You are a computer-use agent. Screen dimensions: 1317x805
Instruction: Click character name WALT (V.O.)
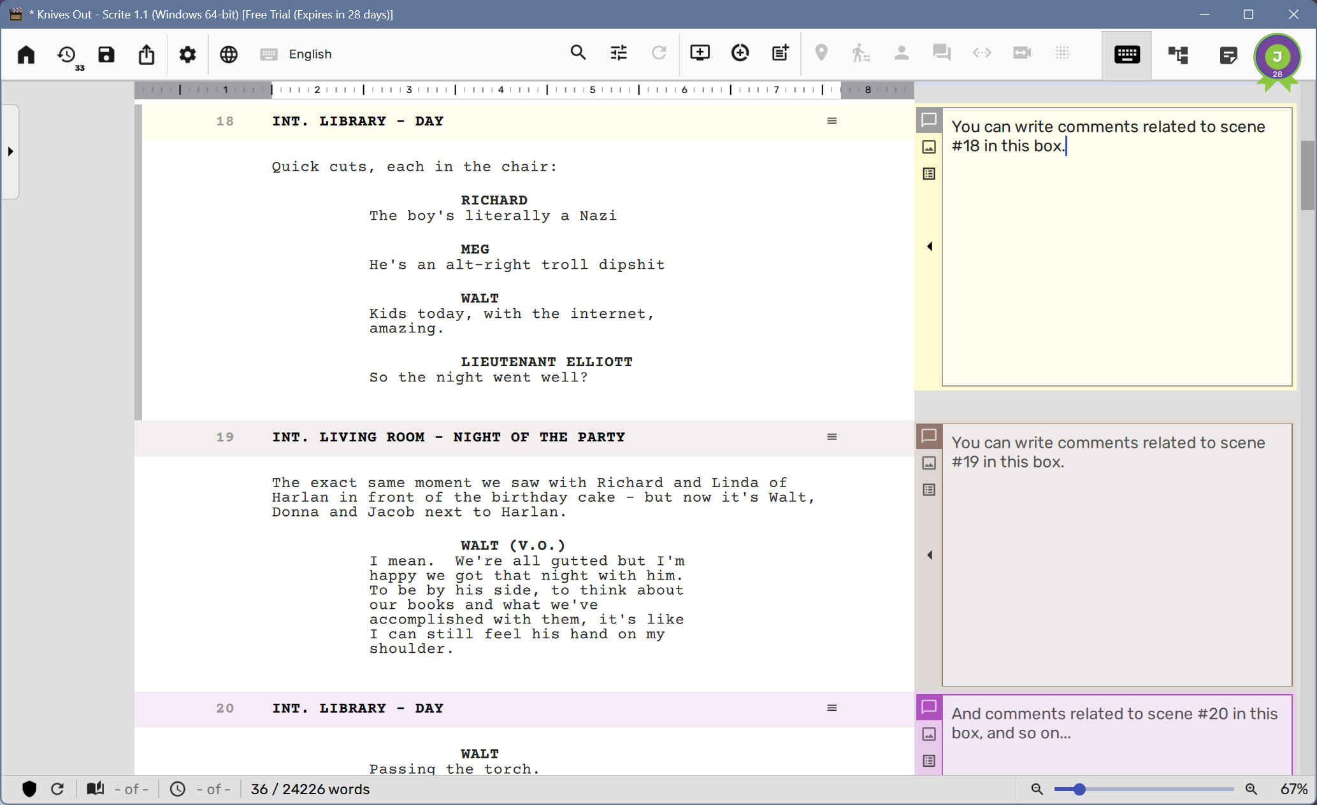(513, 545)
